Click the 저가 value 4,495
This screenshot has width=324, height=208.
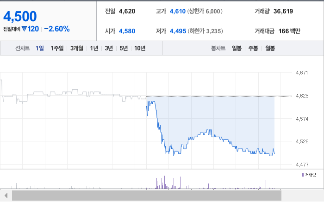pos(178,31)
